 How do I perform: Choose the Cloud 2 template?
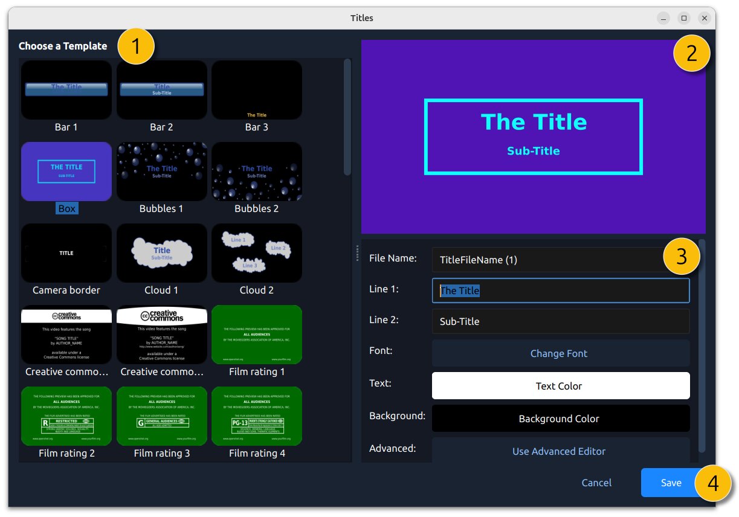[x=256, y=252]
